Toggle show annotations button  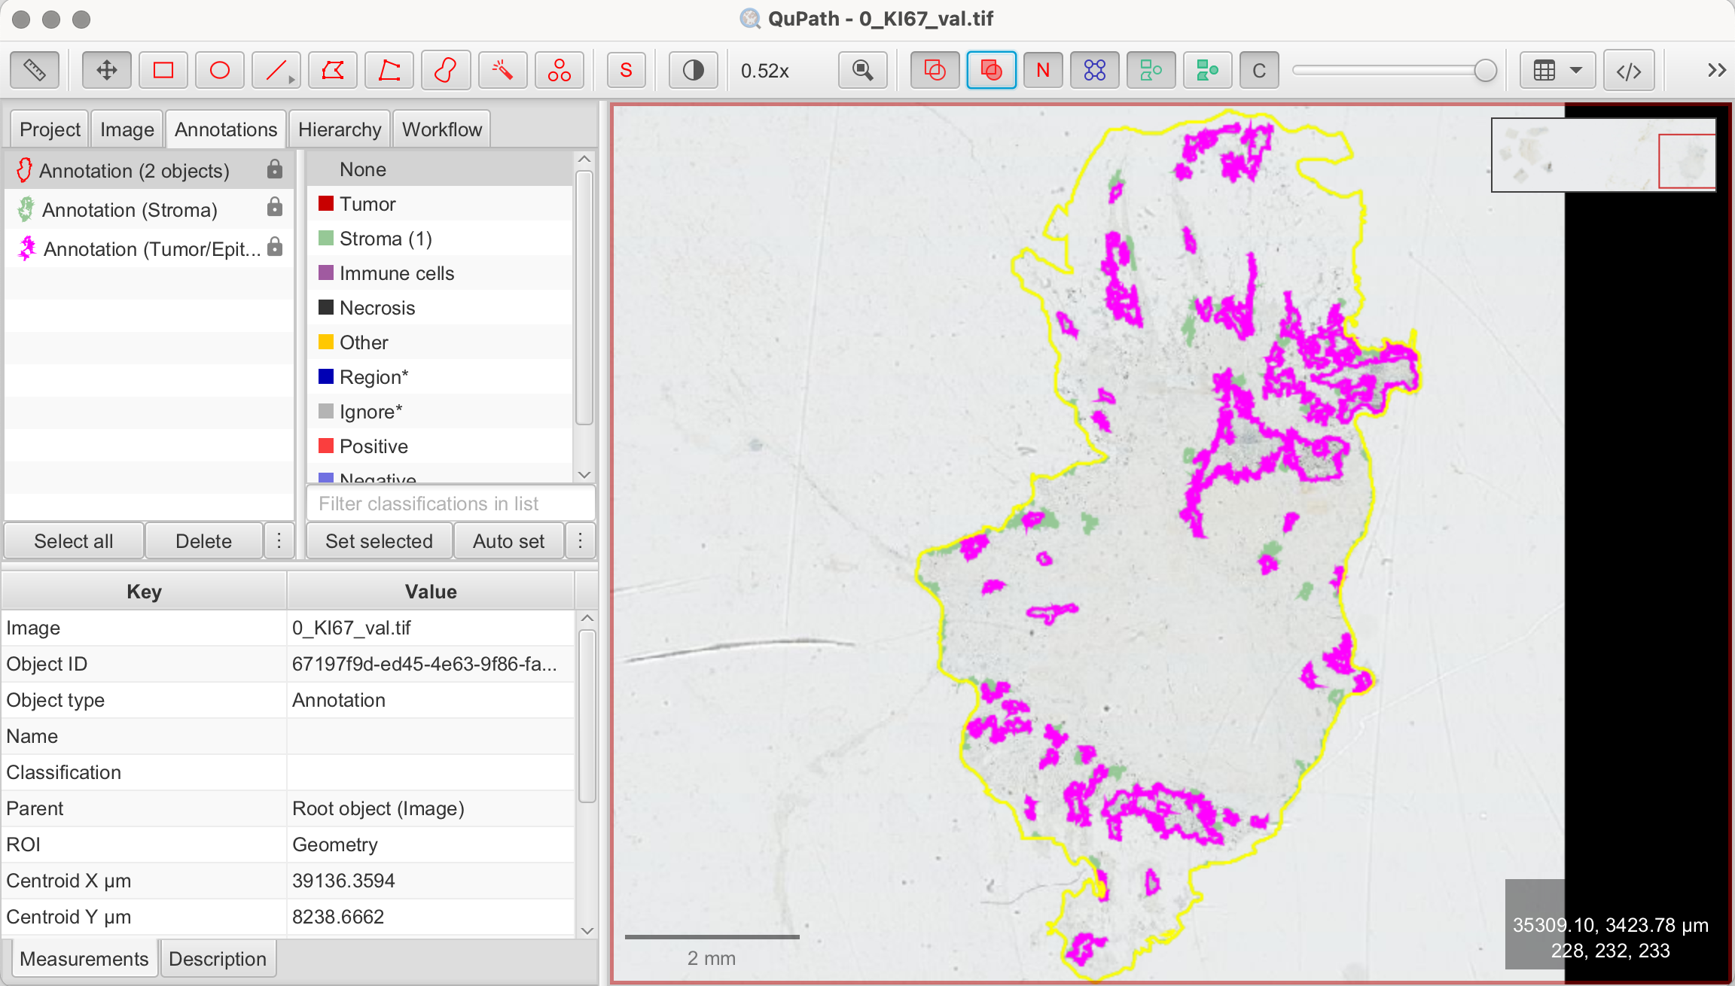click(935, 71)
